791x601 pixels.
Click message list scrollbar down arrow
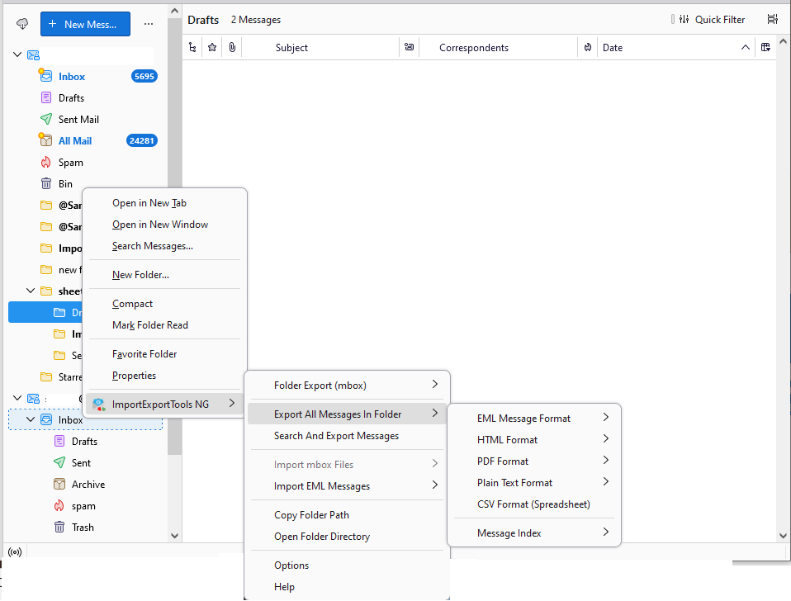pos(783,536)
